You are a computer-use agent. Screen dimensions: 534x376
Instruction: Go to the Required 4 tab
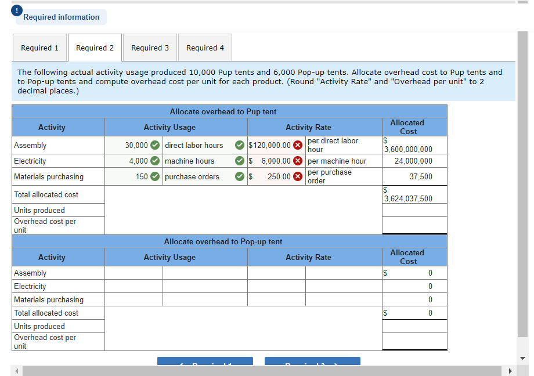pos(205,48)
